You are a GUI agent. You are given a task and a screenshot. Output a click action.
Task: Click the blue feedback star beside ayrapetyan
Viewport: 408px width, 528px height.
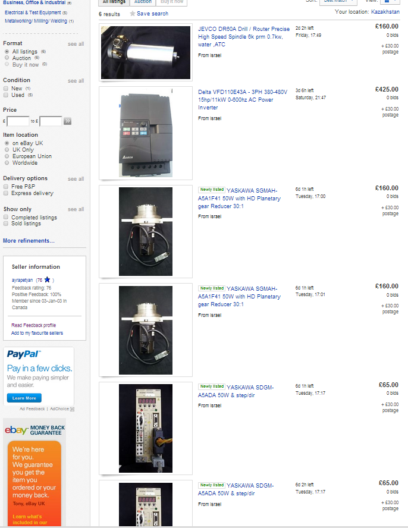pyautogui.click(x=47, y=279)
